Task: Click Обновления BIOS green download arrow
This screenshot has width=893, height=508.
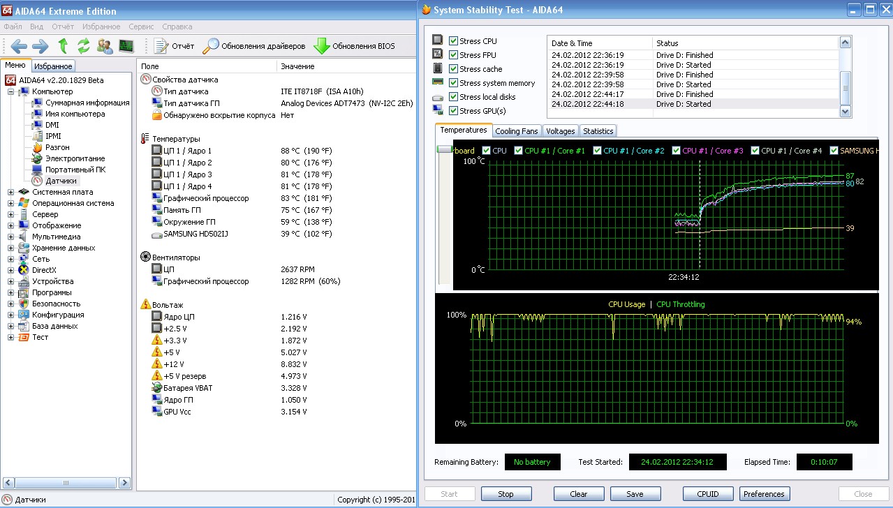Action: pyautogui.click(x=321, y=46)
